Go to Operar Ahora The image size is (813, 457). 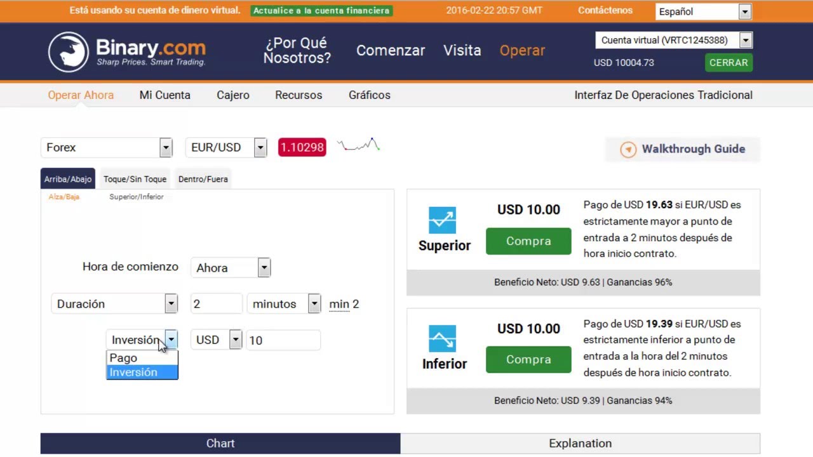tap(81, 95)
